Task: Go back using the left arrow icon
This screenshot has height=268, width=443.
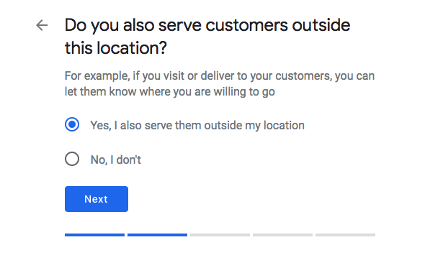Action: pyautogui.click(x=42, y=25)
